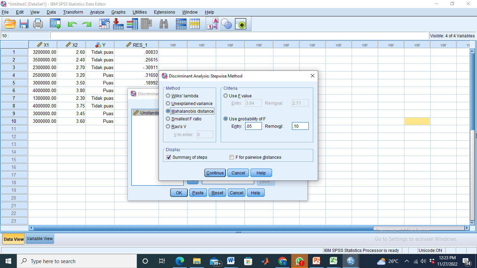The image size is (477, 268).
Task: Open Microsoft Word from the taskbar
Action: 230,261
